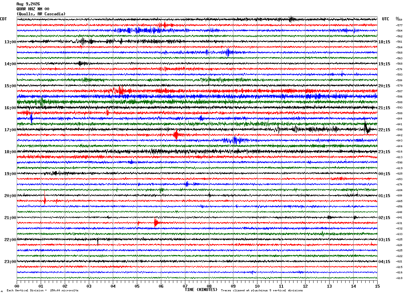Image resolution: width=404 pixels, height=295 pixels.
Task: Select minute tick 10 on the time axis
Action: pyautogui.click(x=257, y=286)
